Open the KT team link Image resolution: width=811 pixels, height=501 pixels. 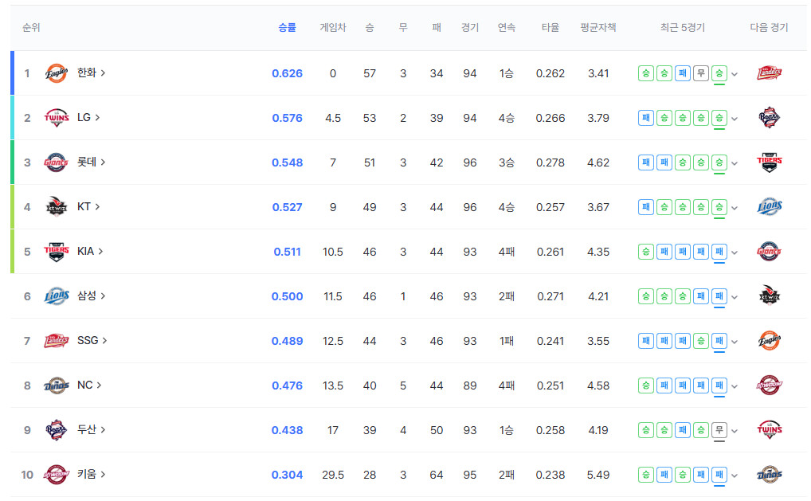tap(88, 206)
